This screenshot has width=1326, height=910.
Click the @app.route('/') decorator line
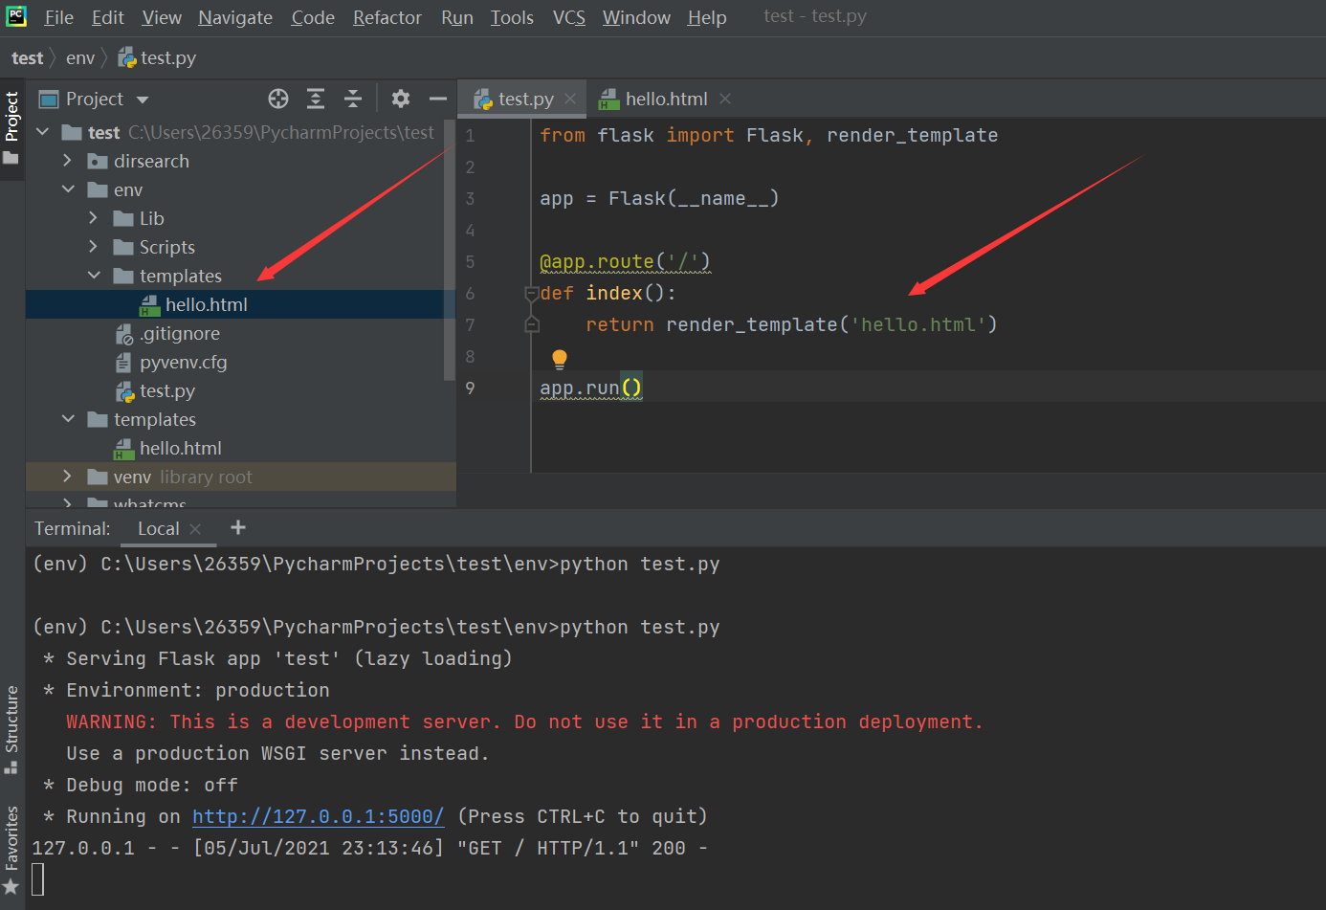pyautogui.click(x=625, y=262)
